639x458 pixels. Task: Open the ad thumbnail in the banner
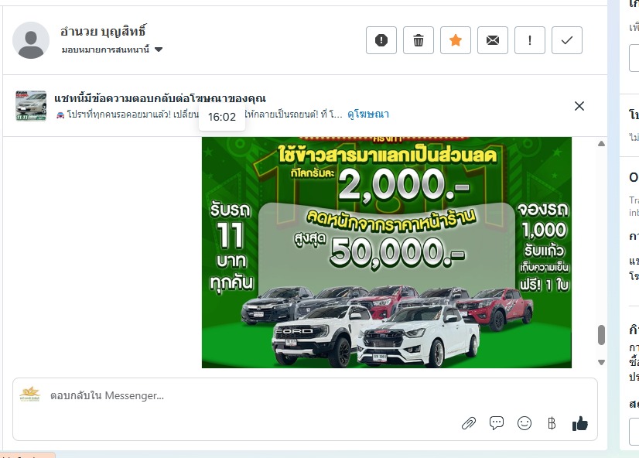point(31,106)
